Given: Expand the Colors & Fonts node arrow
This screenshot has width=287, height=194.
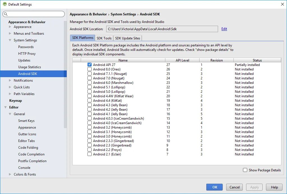Looking at the screenshot, I should coord(10,174).
